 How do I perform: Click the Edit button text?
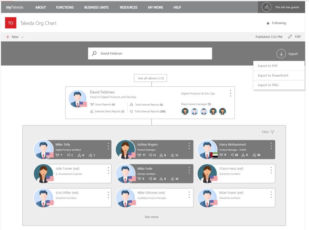pos(298,37)
